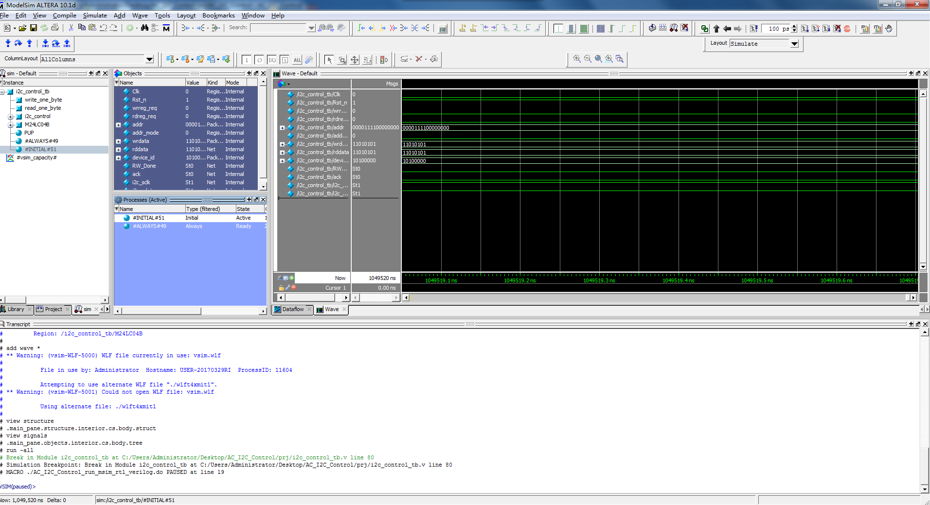This screenshot has width=930, height=505.
Task: Click the blue Step Into arrow
Action: coord(8,43)
